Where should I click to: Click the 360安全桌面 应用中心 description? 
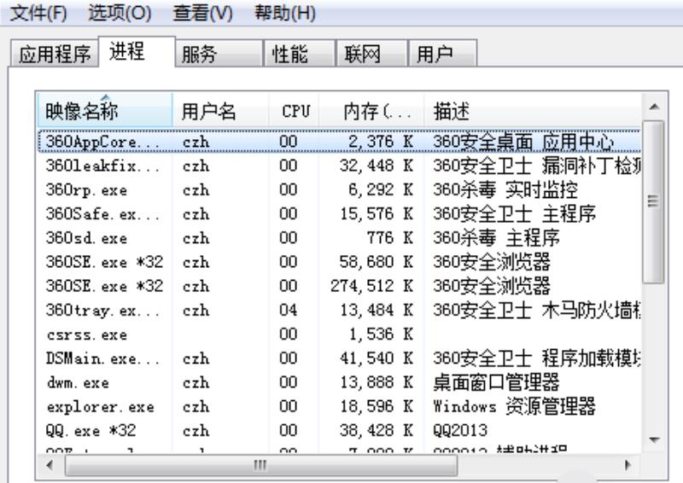click(x=523, y=142)
